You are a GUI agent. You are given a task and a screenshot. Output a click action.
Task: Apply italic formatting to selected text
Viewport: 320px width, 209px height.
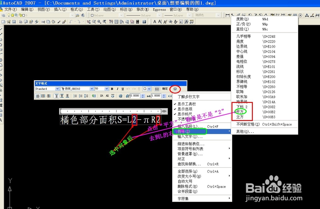click(117, 89)
